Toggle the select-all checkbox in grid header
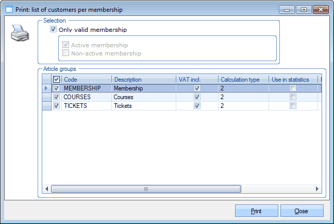Image resolution: width=334 pixels, height=224 pixels. point(57,80)
